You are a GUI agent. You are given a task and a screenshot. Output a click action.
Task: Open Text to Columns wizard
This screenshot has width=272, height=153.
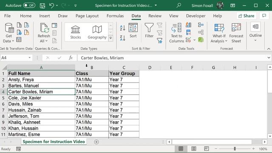tap(176, 33)
